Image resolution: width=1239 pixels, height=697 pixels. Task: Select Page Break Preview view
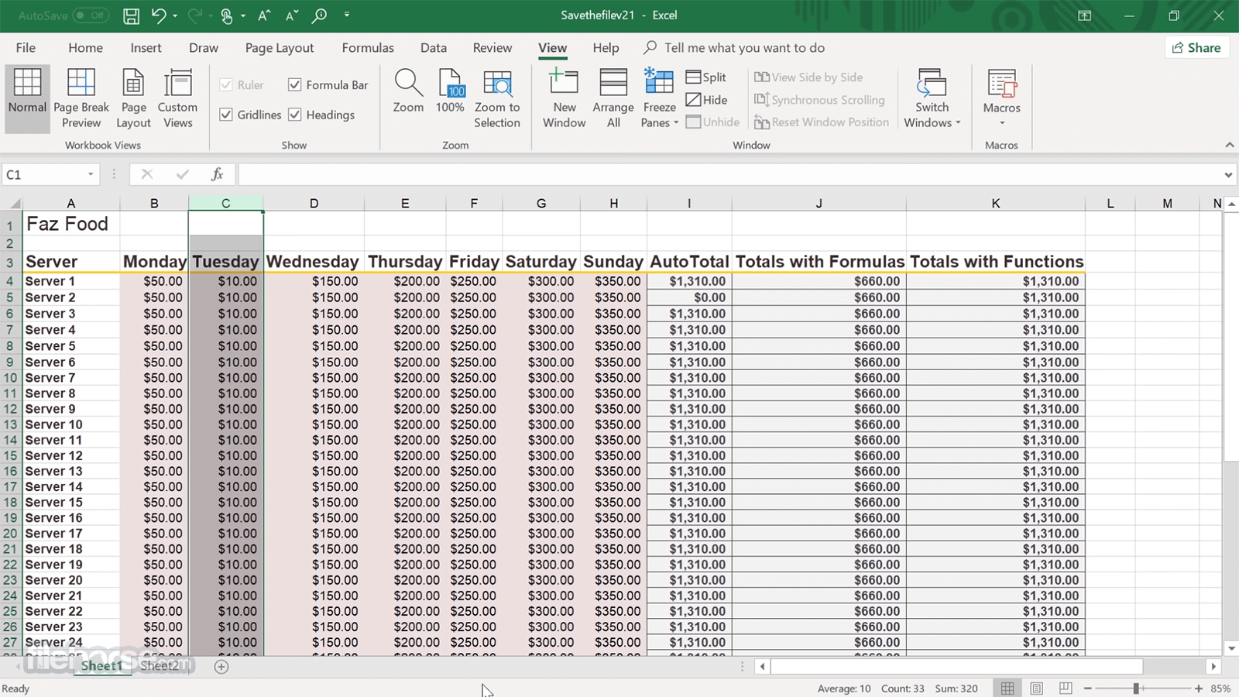[x=81, y=98]
